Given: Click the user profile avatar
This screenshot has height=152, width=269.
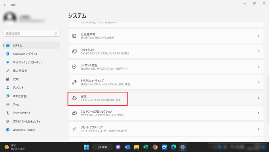Looking at the screenshot, I should click(x=10, y=18).
